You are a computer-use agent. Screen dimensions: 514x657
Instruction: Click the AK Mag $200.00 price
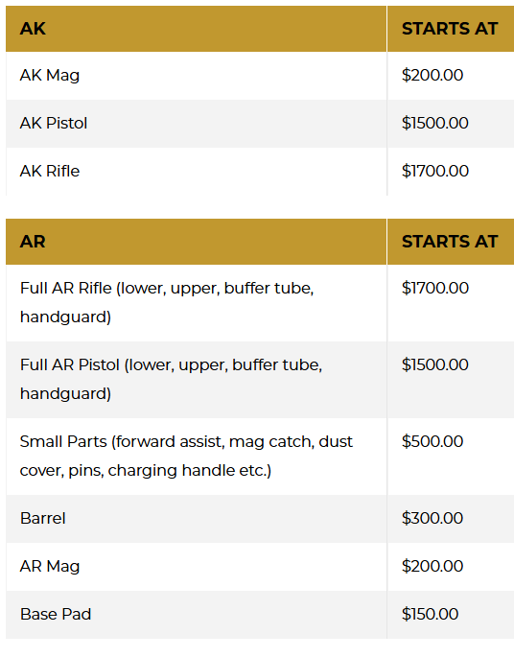click(x=432, y=76)
